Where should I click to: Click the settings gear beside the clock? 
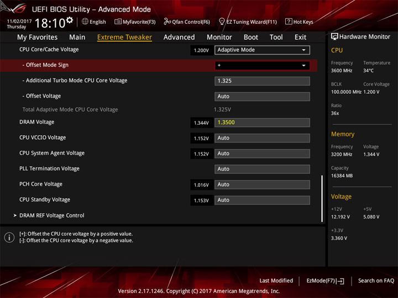point(69,20)
